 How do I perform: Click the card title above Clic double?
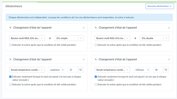[x=118, y=28]
